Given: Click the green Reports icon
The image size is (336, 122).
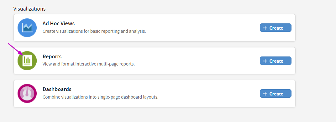Looking at the screenshot, I should (27, 61).
